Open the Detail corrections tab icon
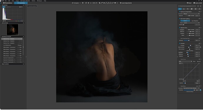 (188, 9)
